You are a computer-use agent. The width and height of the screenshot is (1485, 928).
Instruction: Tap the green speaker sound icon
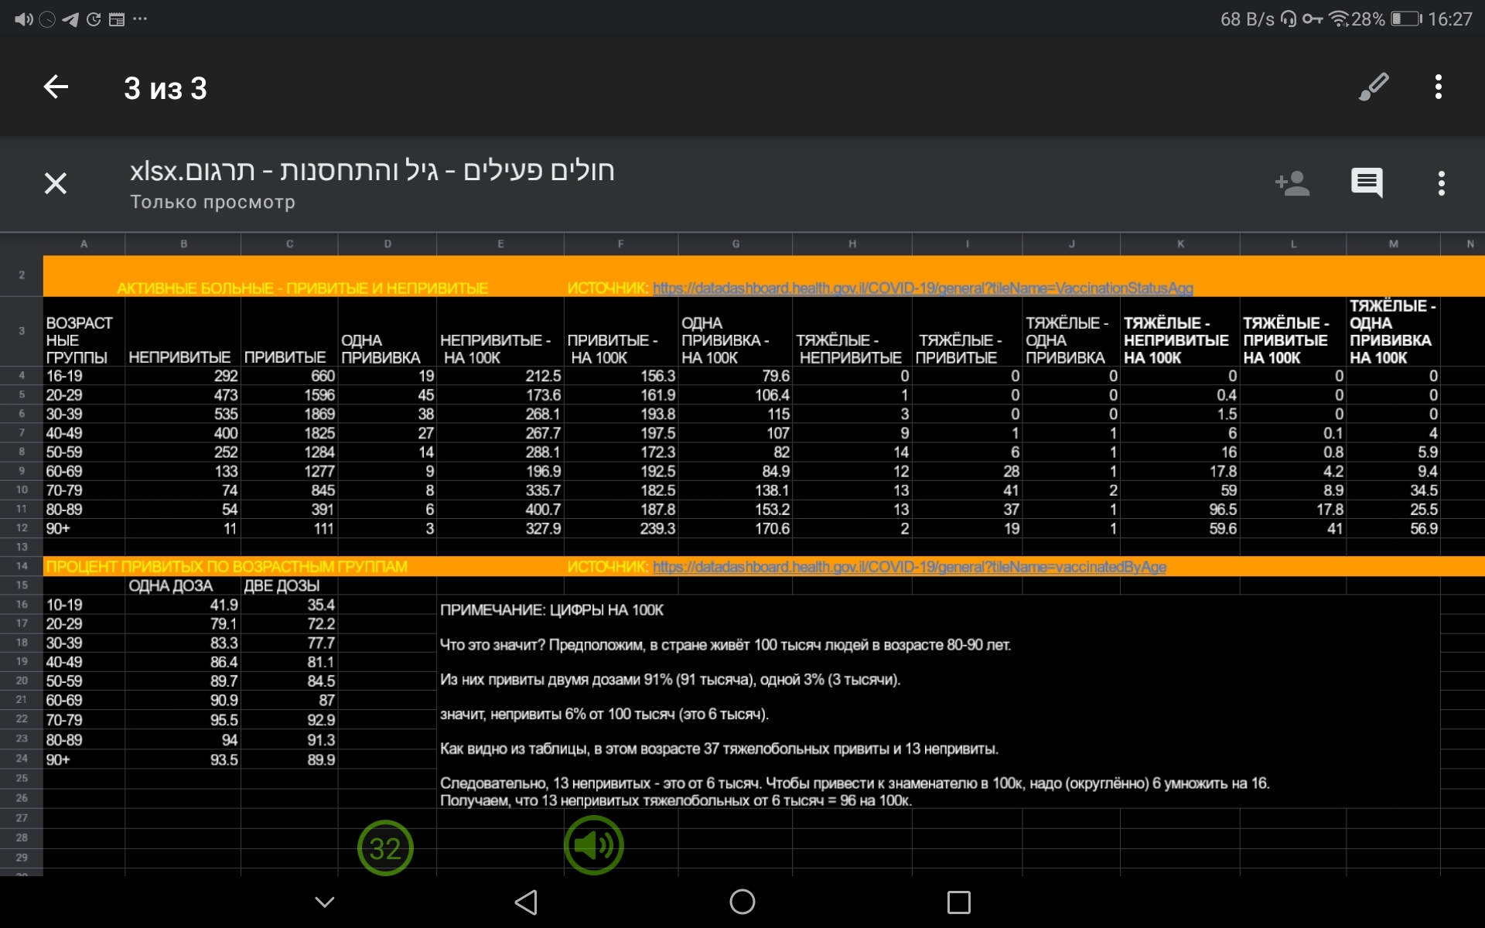(x=593, y=845)
